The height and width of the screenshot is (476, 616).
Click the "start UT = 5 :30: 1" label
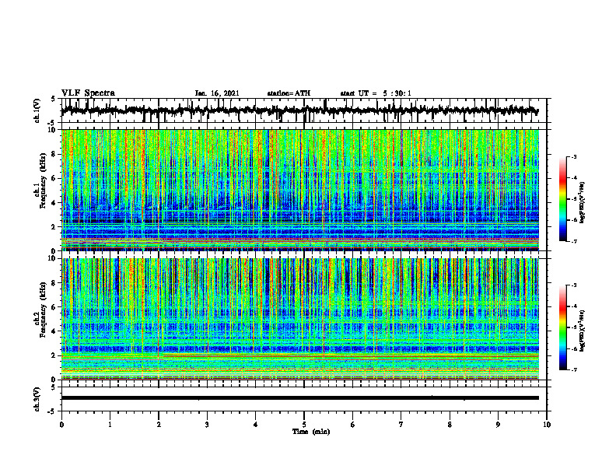(x=376, y=93)
